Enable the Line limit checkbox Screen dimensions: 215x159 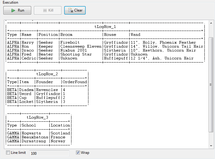8,153
